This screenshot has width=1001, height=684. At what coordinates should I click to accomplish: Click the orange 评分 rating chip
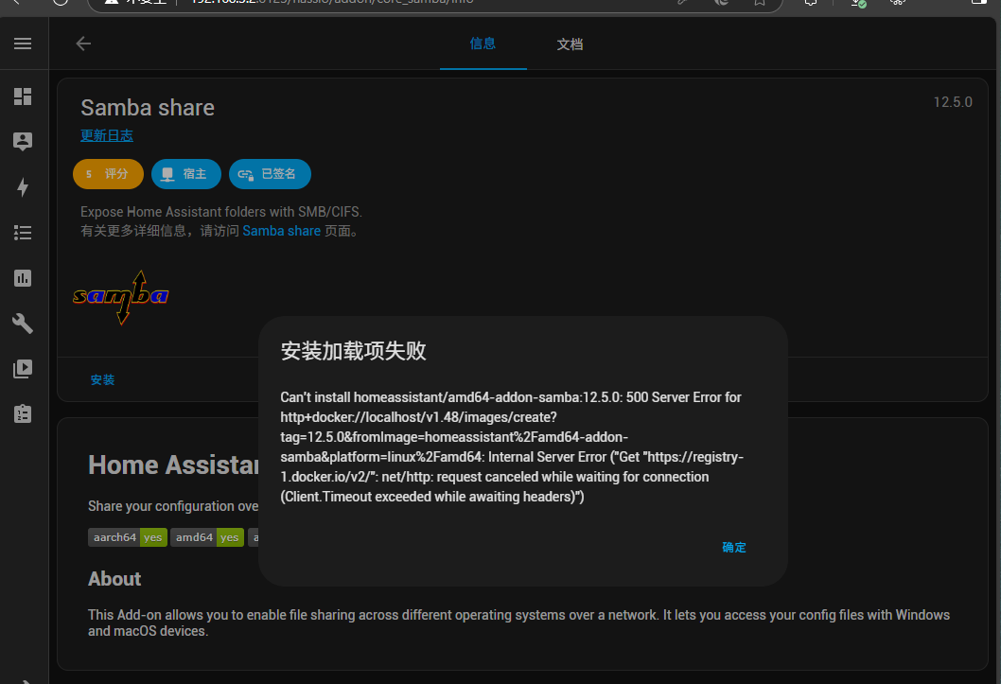pyautogui.click(x=108, y=174)
